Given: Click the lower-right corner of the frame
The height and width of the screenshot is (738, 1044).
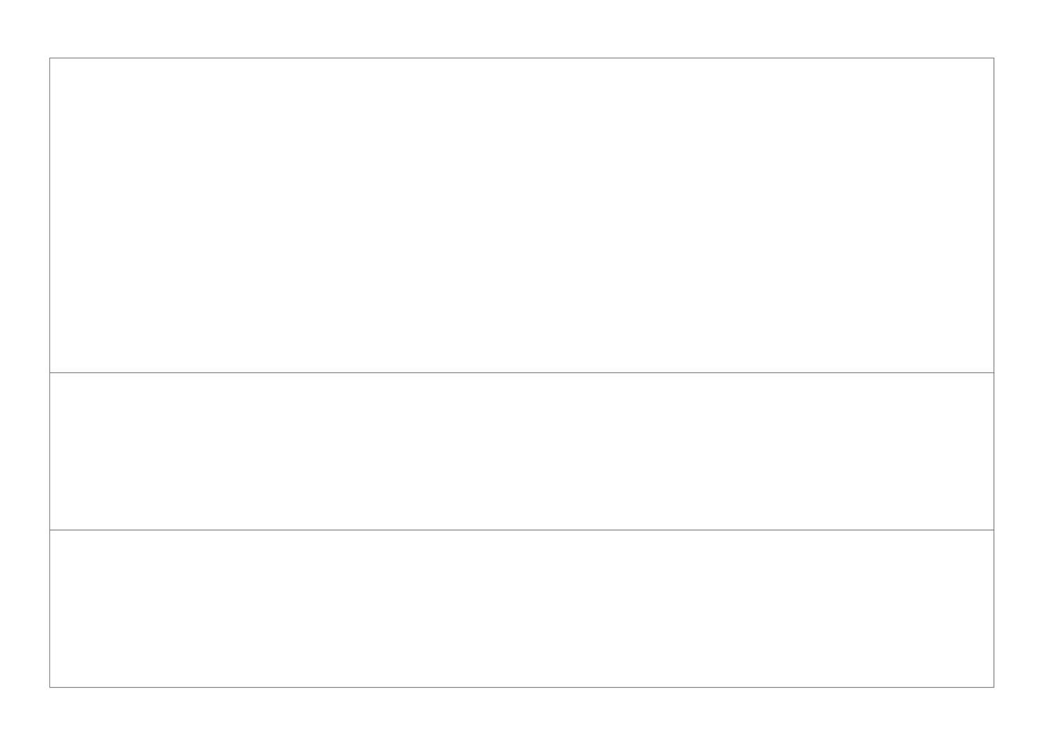Looking at the screenshot, I should coord(994,687).
